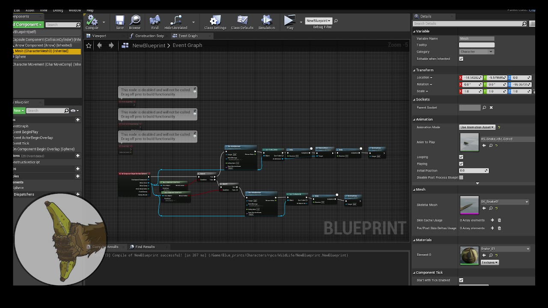
Task: Add element to Skin Cache Usage array
Action: coord(492,220)
